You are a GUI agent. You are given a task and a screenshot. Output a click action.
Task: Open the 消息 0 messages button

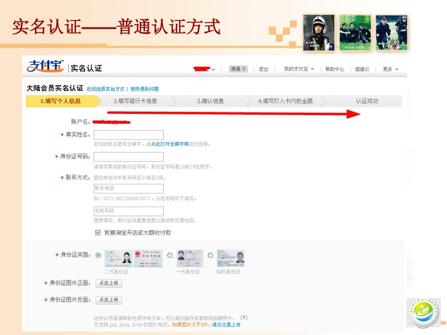point(238,69)
